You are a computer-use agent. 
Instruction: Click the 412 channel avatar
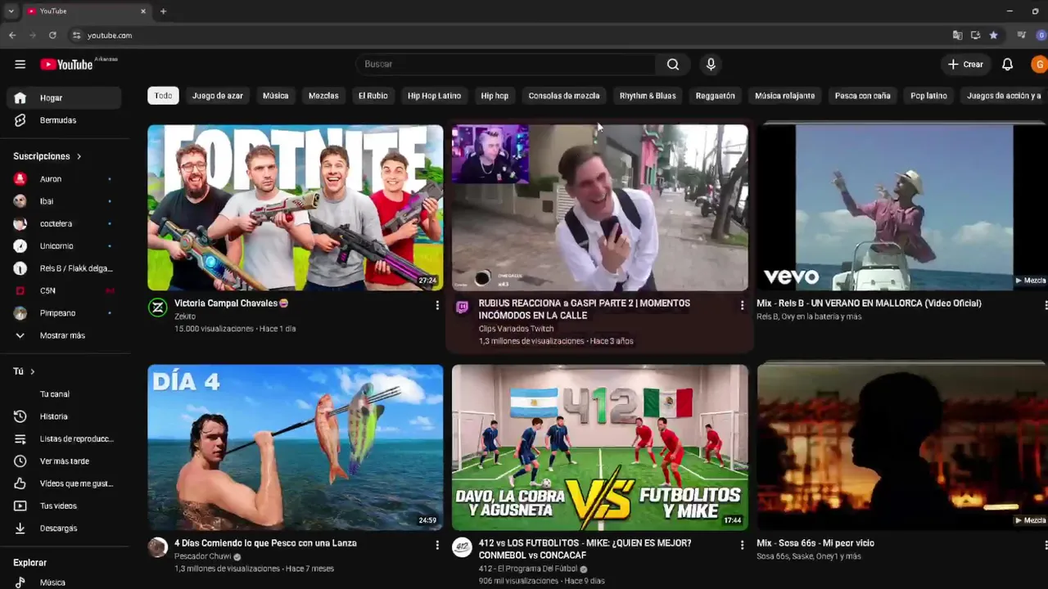pyautogui.click(x=462, y=547)
